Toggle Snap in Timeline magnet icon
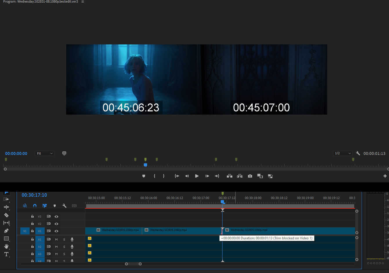The height and width of the screenshot is (273, 389). pos(35,206)
